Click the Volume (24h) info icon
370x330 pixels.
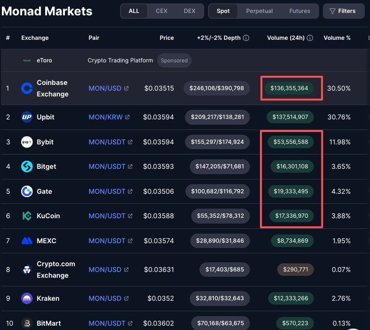(310, 38)
